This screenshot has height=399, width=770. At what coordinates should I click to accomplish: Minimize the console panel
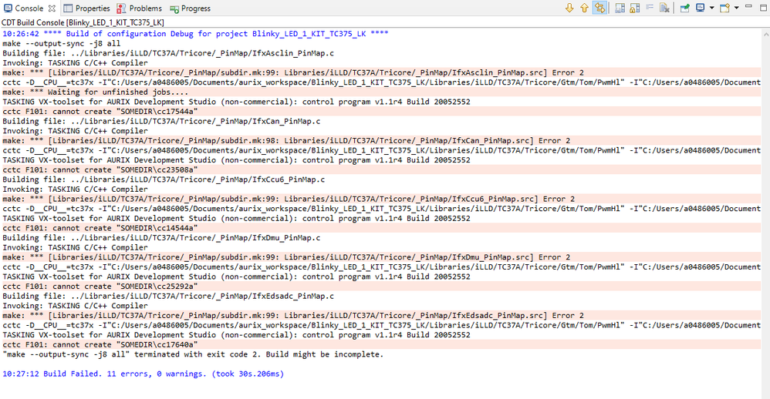point(748,8)
